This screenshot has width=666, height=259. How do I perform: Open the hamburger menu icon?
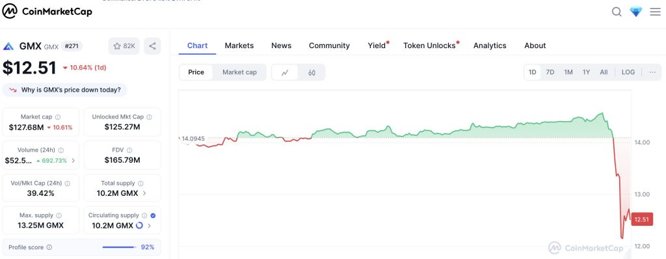pos(655,12)
